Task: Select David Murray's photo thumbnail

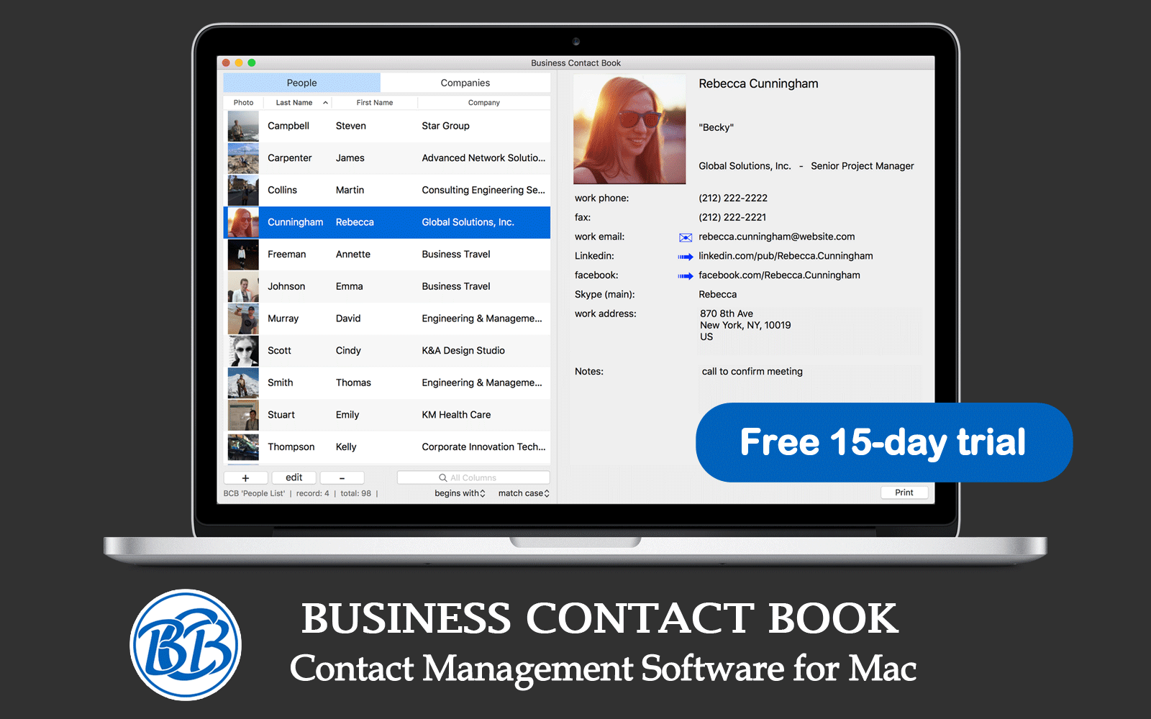Action: click(x=243, y=319)
